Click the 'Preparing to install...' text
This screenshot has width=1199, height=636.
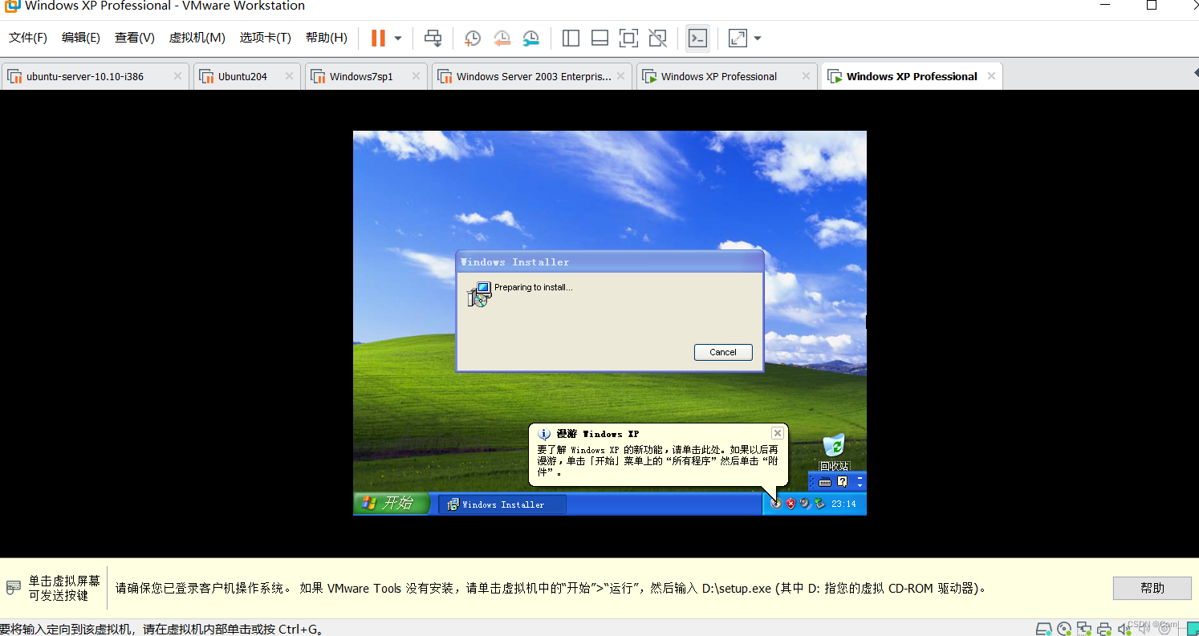click(534, 287)
